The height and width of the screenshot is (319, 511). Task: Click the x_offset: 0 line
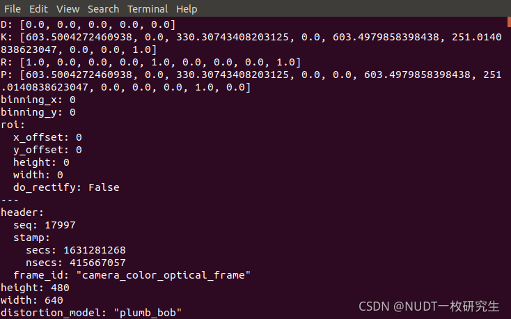tap(47, 137)
